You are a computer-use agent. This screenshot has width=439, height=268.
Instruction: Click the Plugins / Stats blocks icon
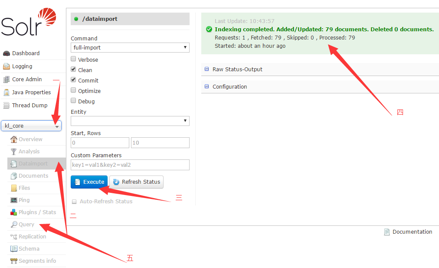pos(14,212)
